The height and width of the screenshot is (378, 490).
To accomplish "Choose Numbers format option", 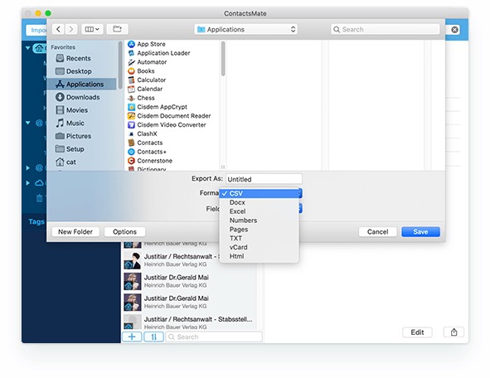I will tap(260, 220).
